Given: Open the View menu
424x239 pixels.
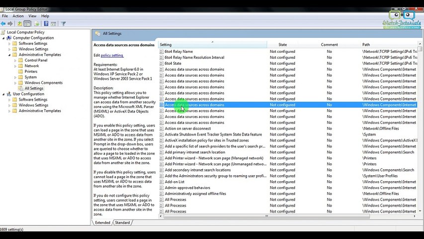Looking at the screenshot, I should click(x=32, y=16).
